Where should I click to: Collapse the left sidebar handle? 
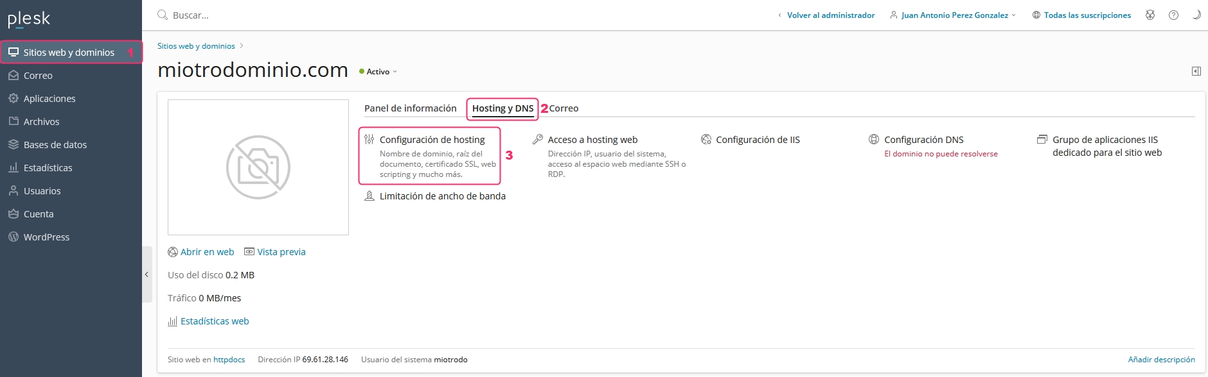147,274
